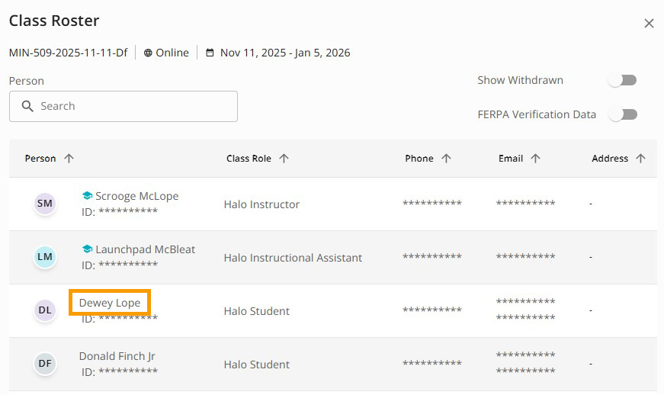The height and width of the screenshot is (395, 664).
Task: Click graduation cap icon beside Scrooge McLope
Action: (87, 196)
